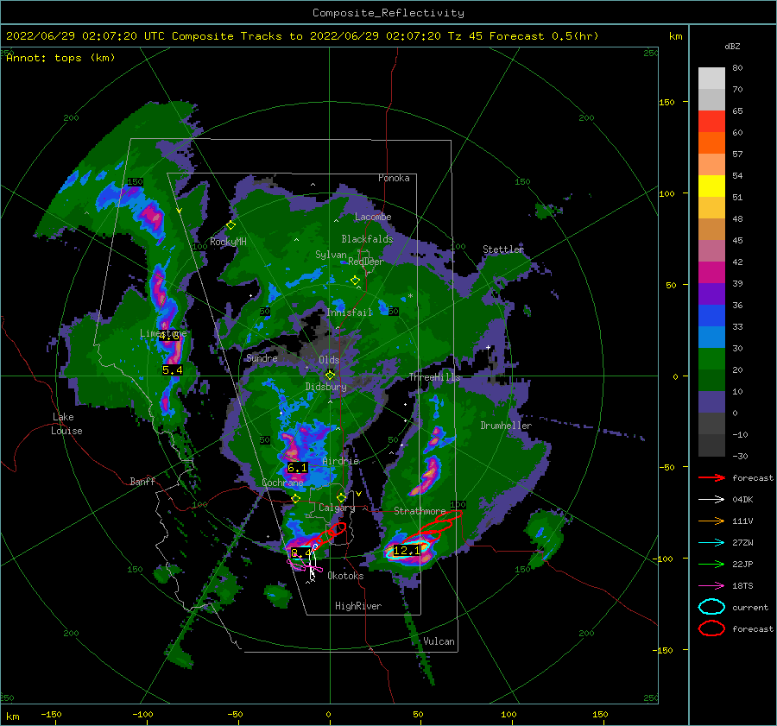The image size is (777, 726).
Task: Click the Banff label
Action: point(142,481)
